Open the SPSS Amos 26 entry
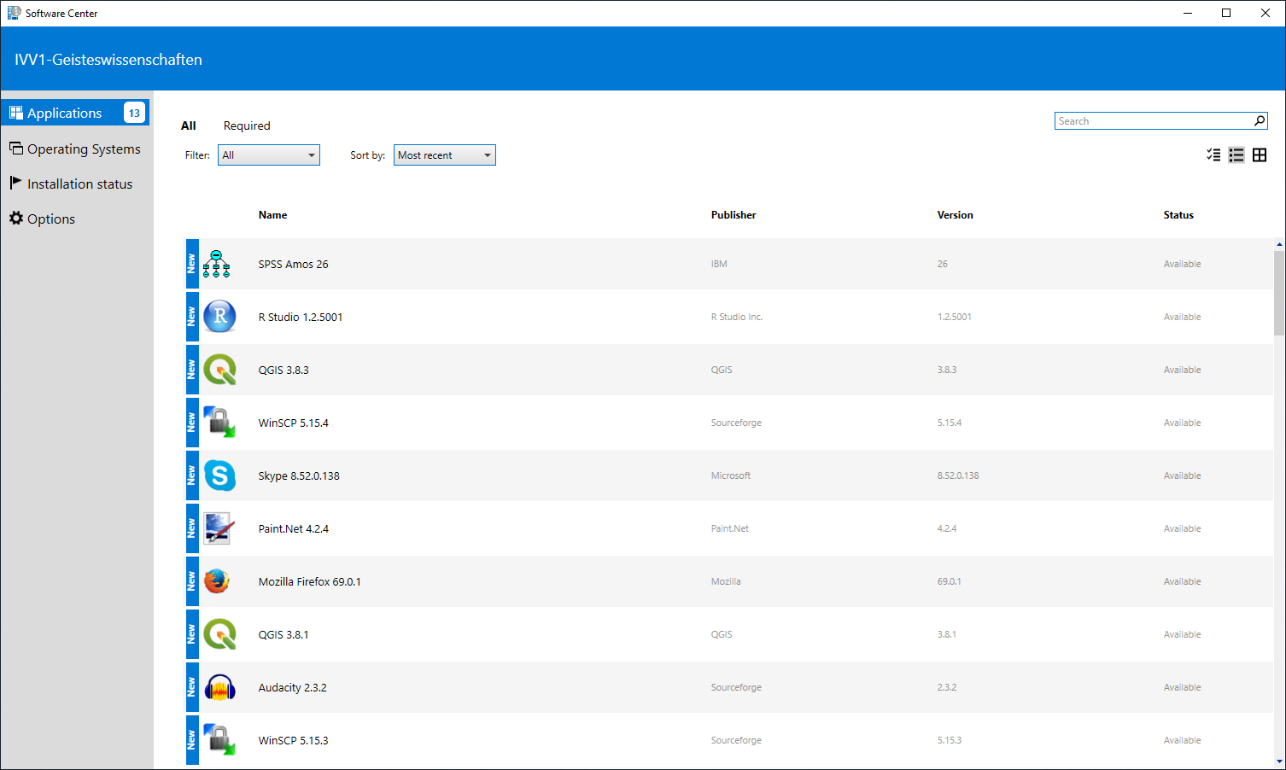The image size is (1286, 770). [729, 264]
